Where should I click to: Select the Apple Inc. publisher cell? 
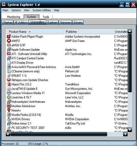pyautogui.click(x=71, y=50)
